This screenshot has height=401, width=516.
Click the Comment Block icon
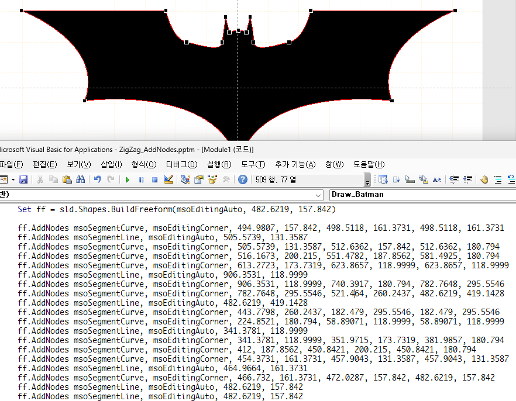[498, 179]
